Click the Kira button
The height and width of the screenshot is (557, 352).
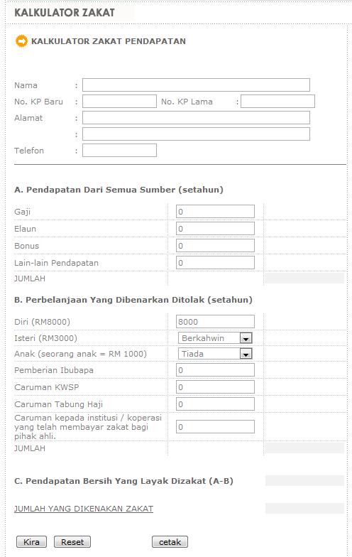(31, 541)
